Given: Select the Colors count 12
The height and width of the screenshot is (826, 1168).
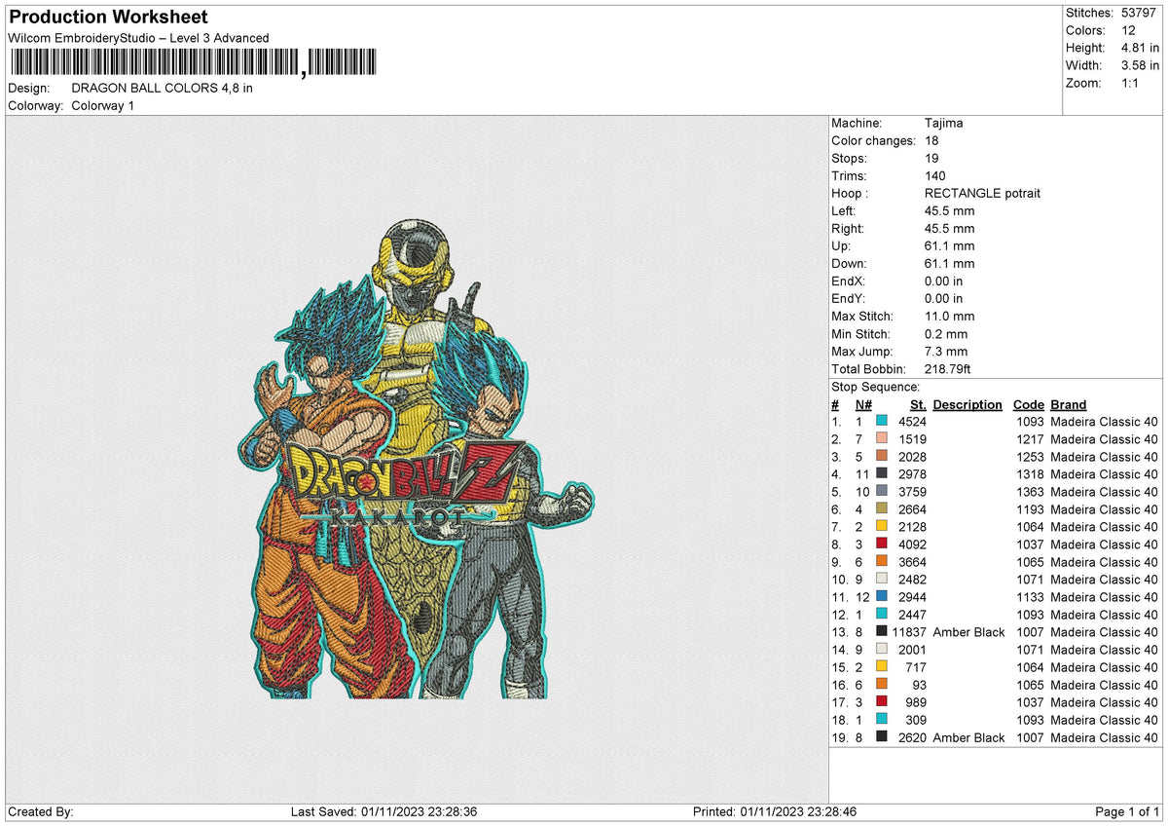Looking at the screenshot, I should coord(1127,30).
